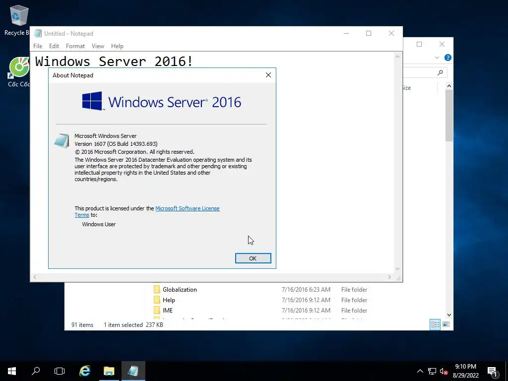Maximize the Explorer window behind
Image resolution: width=508 pixels, height=381 pixels.
pyautogui.click(x=419, y=44)
